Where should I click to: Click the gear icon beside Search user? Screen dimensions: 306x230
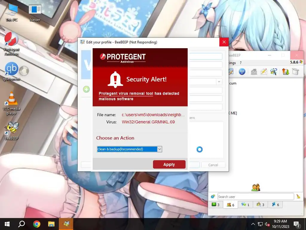tap(213, 196)
